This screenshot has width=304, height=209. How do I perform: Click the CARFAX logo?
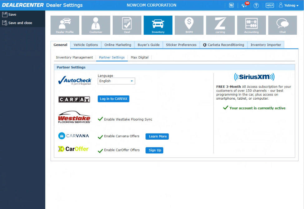74,99
